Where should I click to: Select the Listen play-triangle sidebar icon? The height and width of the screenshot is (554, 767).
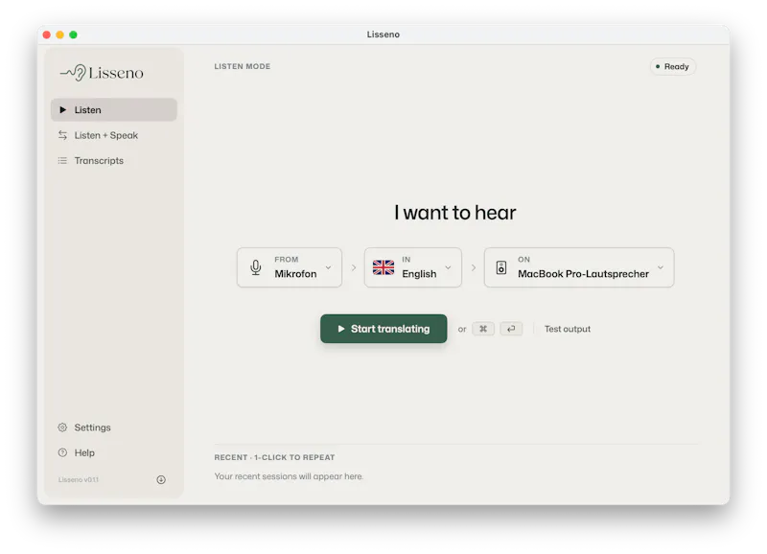(x=62, y=110)
